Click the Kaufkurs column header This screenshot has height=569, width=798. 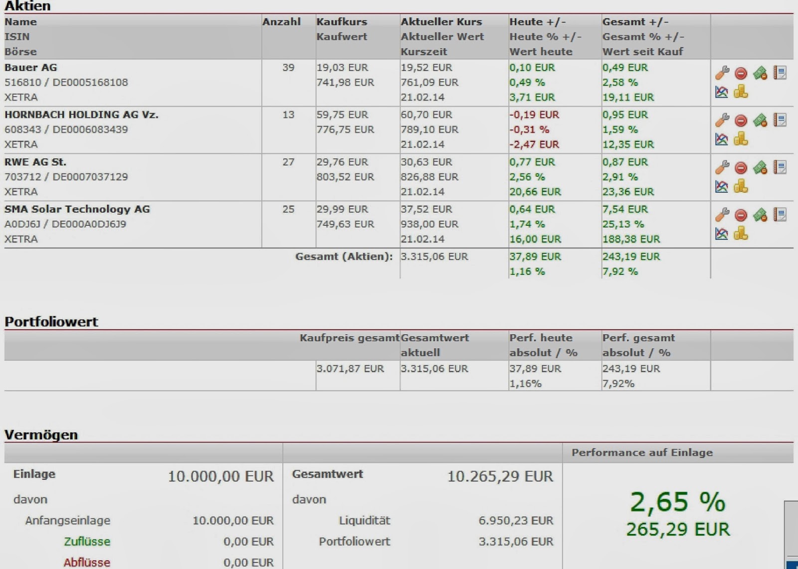(x=342, y=22)
